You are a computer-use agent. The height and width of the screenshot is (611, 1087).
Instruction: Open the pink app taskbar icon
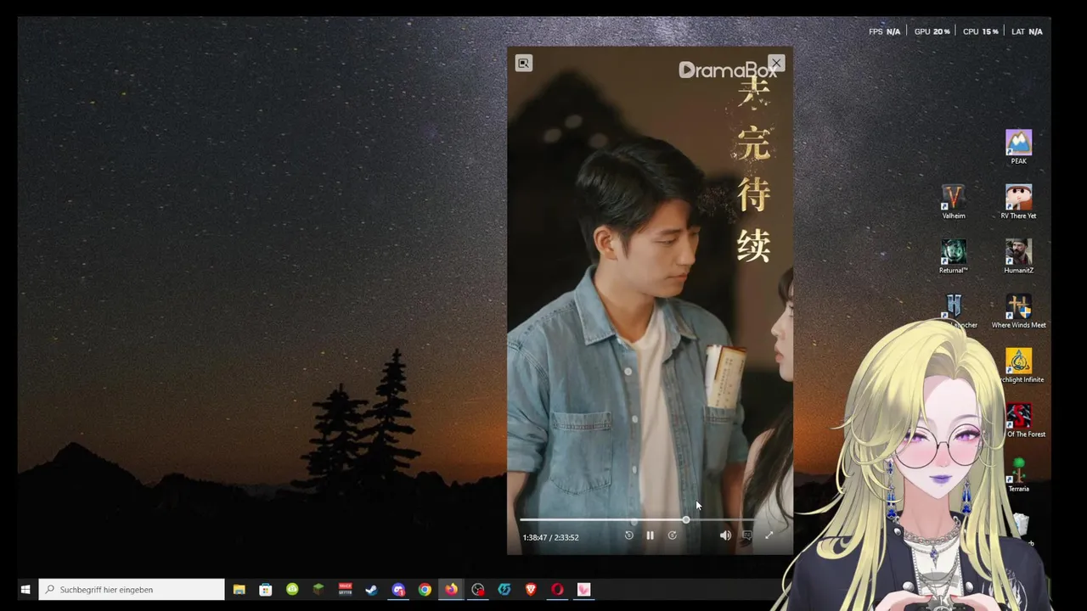pos(584,589)
